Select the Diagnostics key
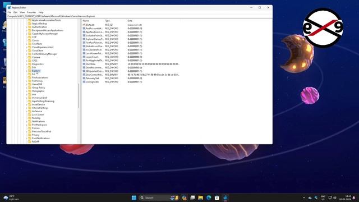 (x=38, y=64)
